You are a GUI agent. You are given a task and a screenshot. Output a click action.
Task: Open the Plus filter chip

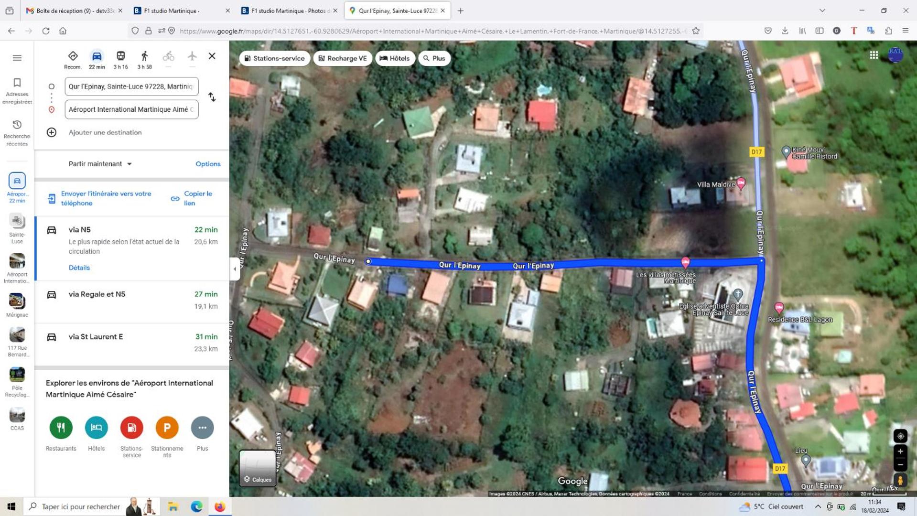[434, 58]
